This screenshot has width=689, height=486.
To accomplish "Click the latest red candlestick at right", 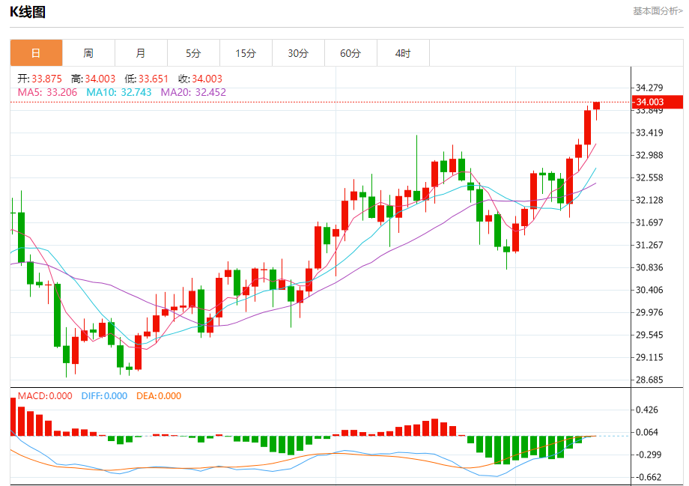I will pos(597,106).
